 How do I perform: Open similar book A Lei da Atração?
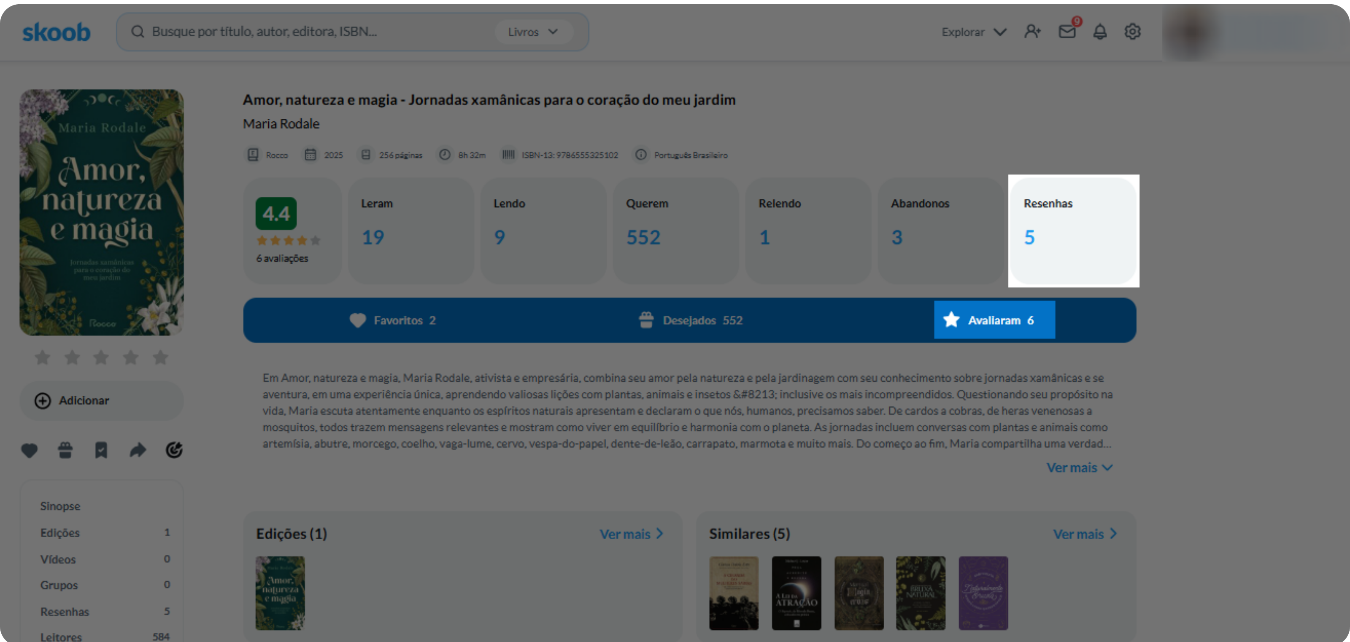pos(796,593)
